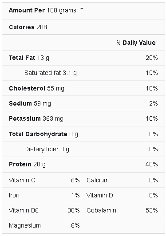Select the Calories 208 row

pos(83,27)
